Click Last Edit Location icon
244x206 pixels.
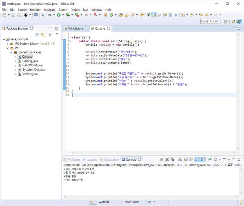[201, 15]
